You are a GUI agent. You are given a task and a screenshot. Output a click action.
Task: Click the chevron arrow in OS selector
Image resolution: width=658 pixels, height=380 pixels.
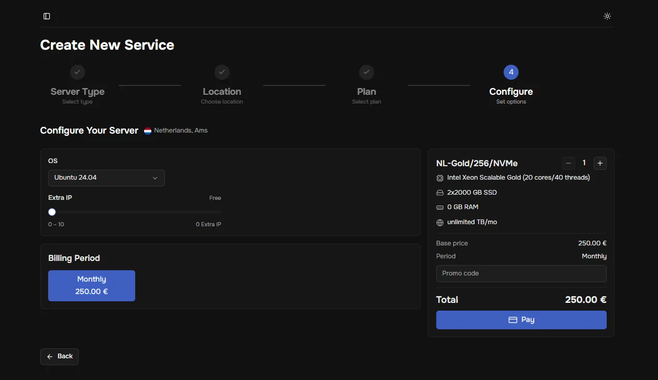point(155,178)
